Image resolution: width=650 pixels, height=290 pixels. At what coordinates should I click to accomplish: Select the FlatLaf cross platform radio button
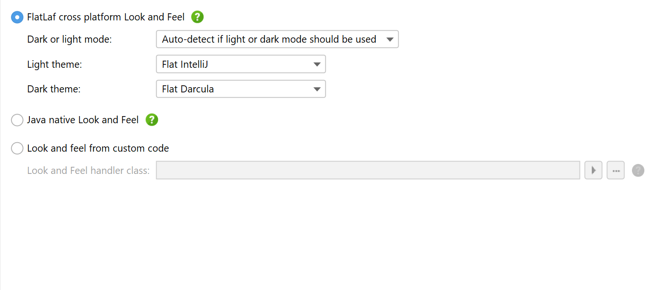(x=17, y=18)
